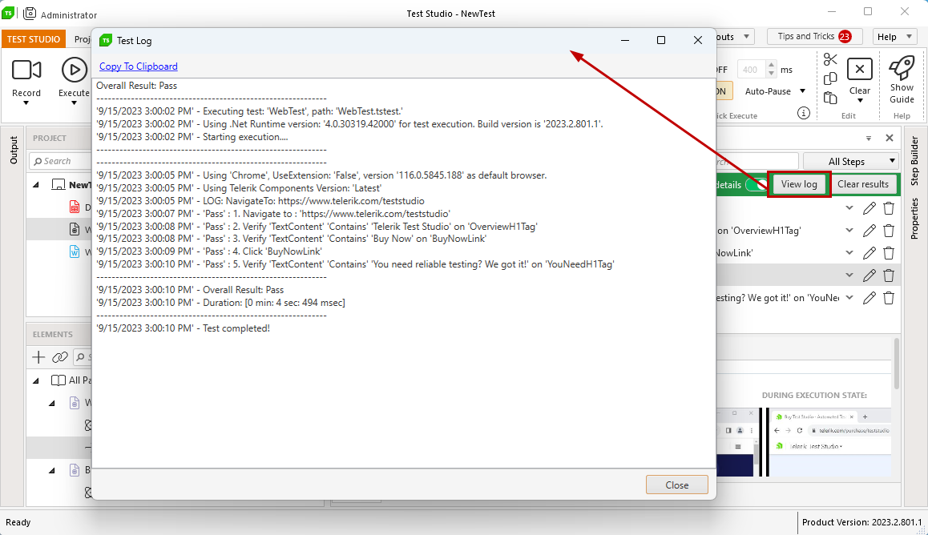
Task: Open Tips and Tricks button
Action: click(x=814, y=37)
